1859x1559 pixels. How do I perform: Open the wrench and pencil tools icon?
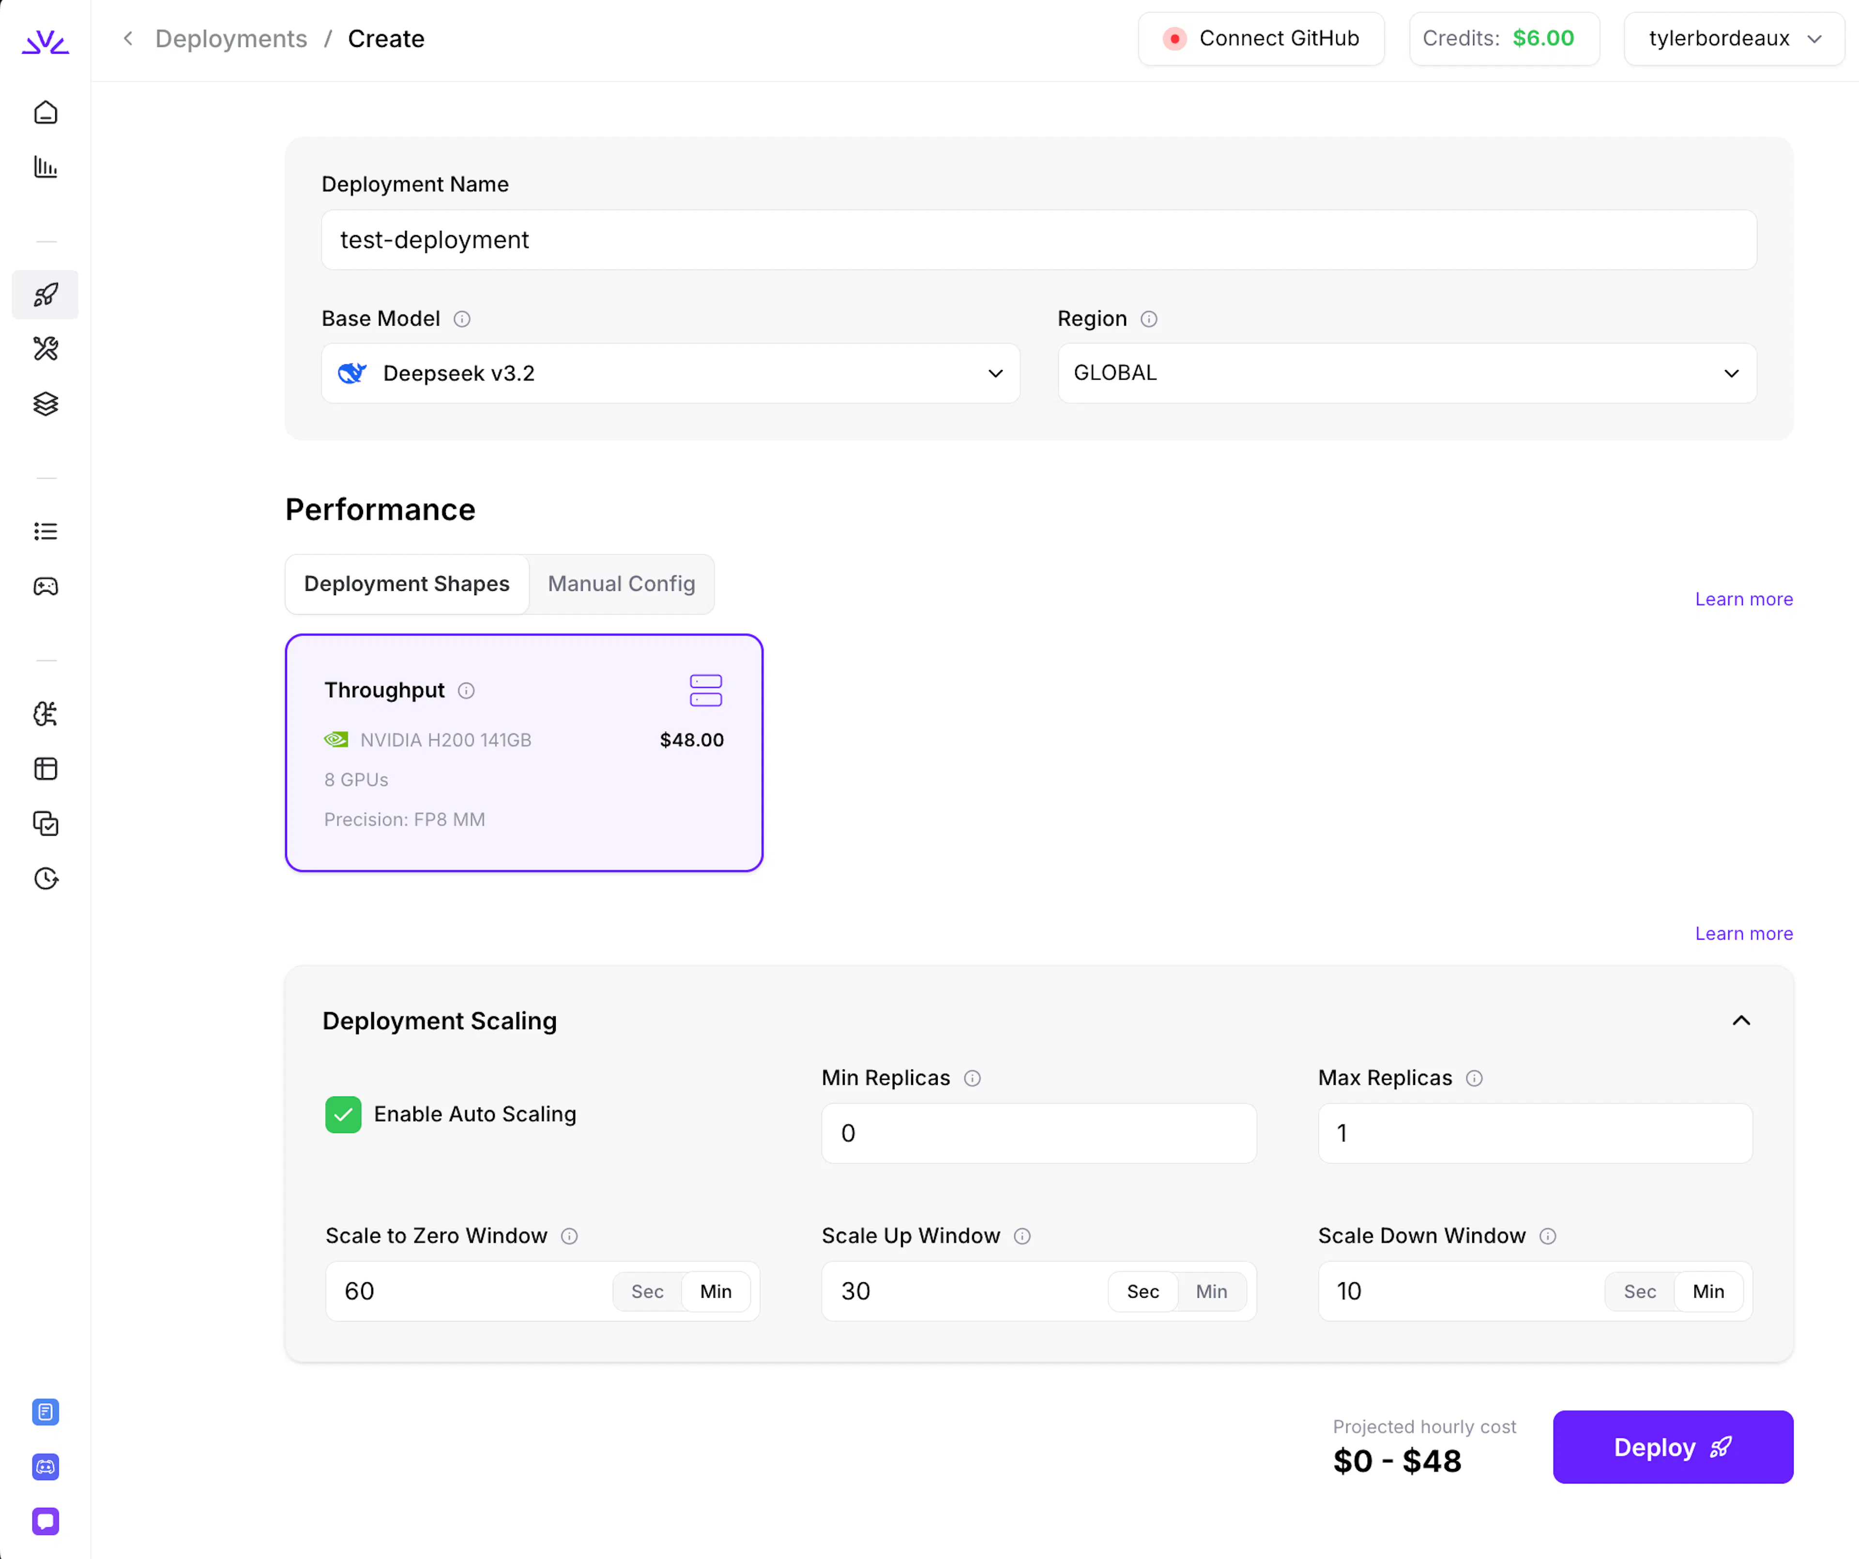coord(45,348)
